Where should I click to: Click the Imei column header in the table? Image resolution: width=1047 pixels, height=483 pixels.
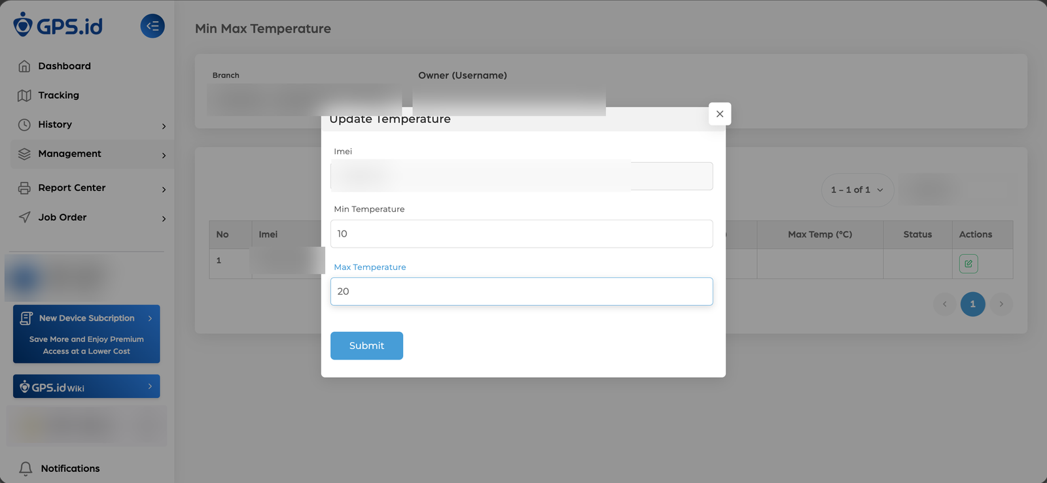(x=268, y=235)
